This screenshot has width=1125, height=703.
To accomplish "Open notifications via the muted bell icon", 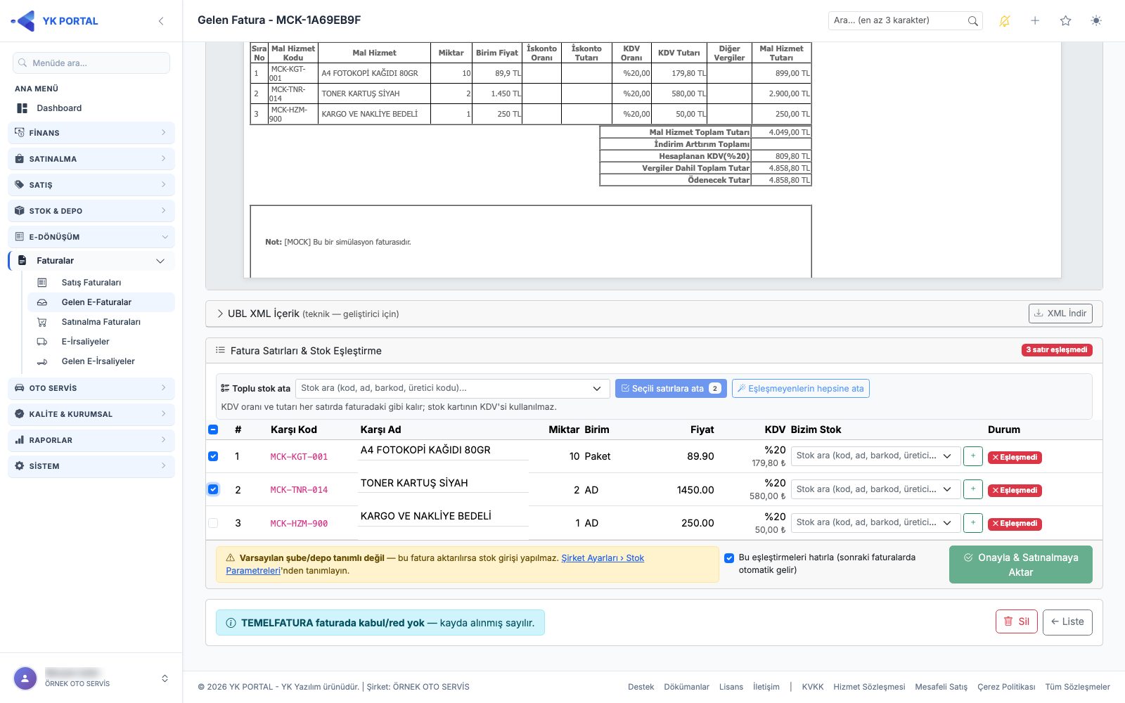I will pyautogui.click(x=1004, y=21).
